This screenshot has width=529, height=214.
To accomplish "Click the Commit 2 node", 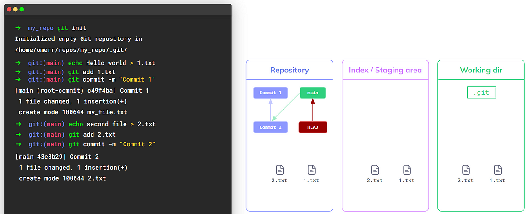I will tap(271, 127).
